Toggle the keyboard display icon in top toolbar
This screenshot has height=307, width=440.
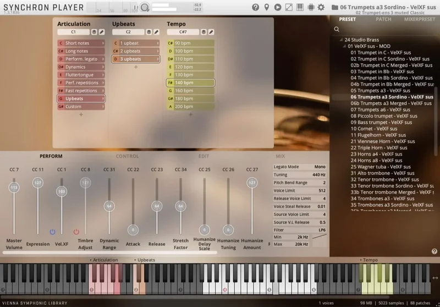pos(300,7)
